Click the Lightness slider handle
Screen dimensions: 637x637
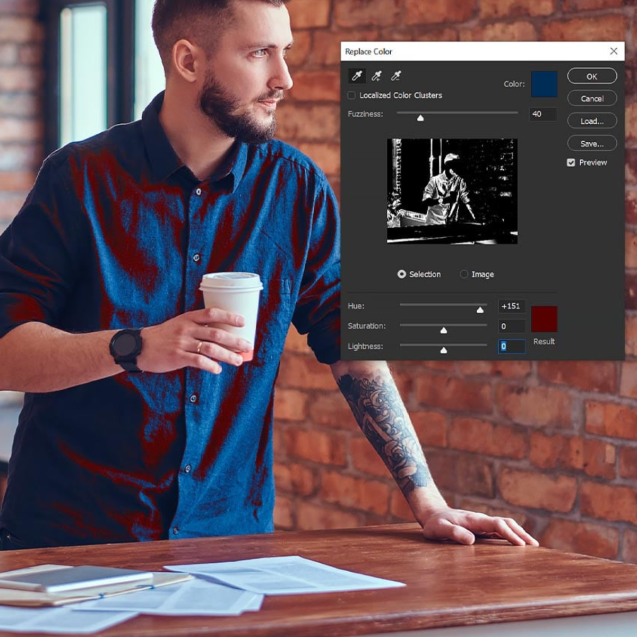tap(443, 350)
